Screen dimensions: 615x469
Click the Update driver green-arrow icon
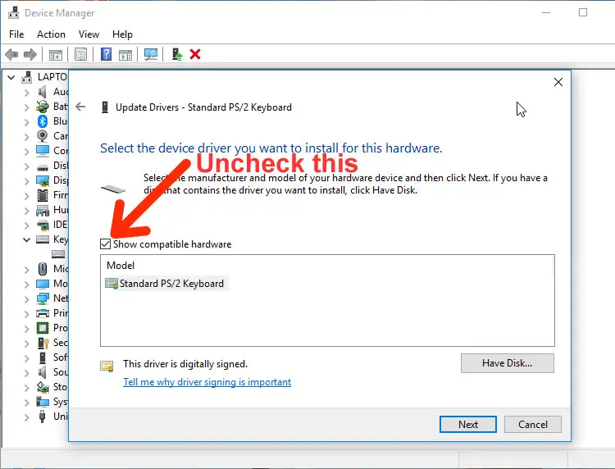pyautogui.click(x=177, y=54)
